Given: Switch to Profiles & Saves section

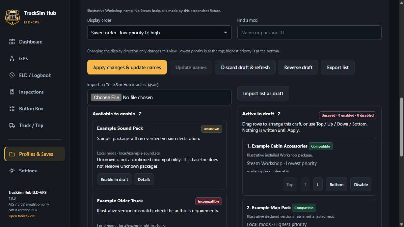Looking at the screenshot, I should click(x=34, y=154).
